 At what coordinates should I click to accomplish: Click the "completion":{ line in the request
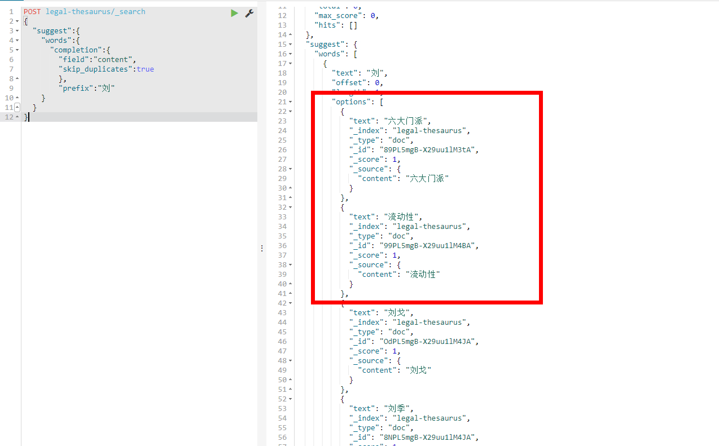pyautogui.click(x=80, y=50)
